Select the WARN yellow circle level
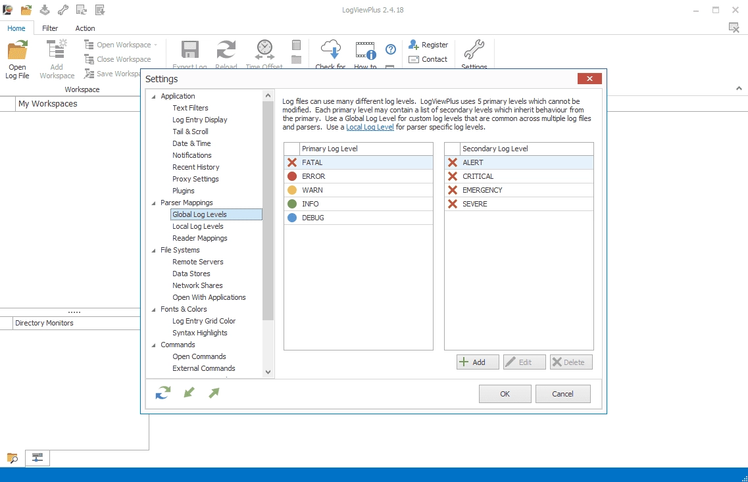This screenshot has height=482, width=748. point(359,190)
